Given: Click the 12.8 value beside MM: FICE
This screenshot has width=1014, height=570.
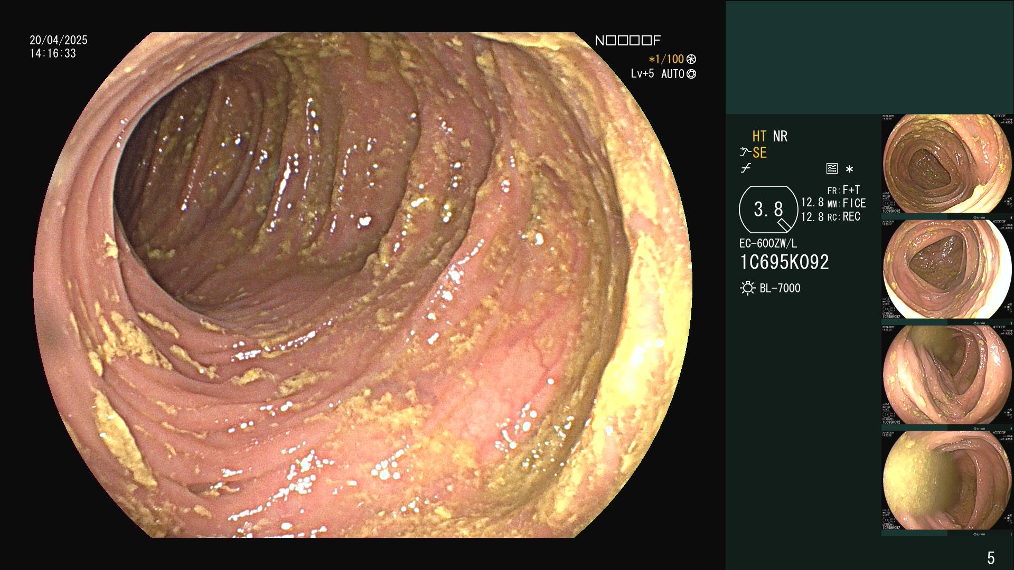Looking at the screenshot, I should 812,203.
